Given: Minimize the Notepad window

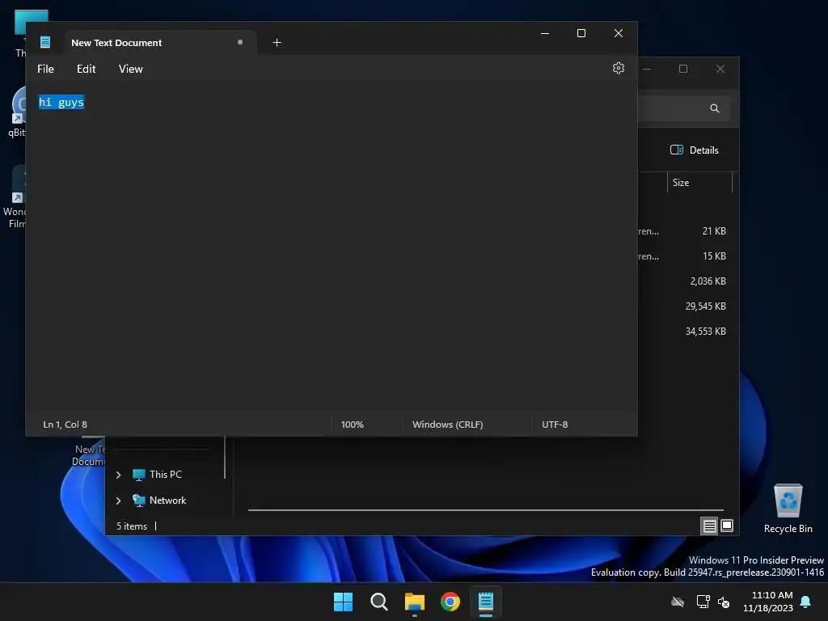Looking at the screenshot, I should click(x=545, y=33).
